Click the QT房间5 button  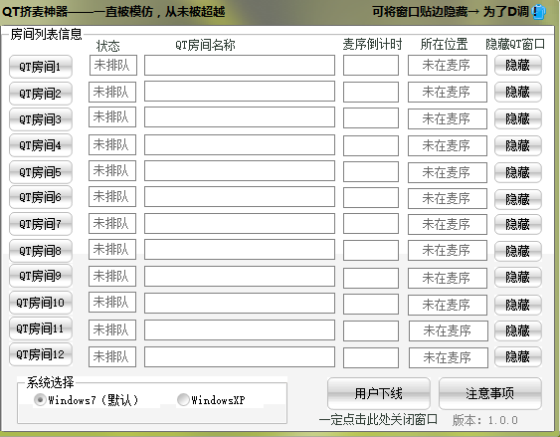tap(41, 172)
